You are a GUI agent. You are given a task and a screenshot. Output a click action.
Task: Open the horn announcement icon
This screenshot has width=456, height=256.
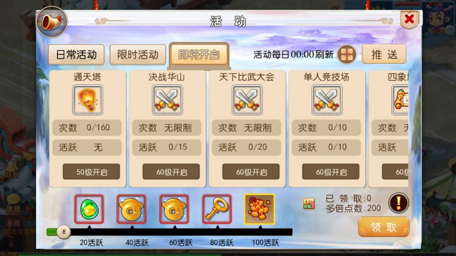(x=52, y=22)
